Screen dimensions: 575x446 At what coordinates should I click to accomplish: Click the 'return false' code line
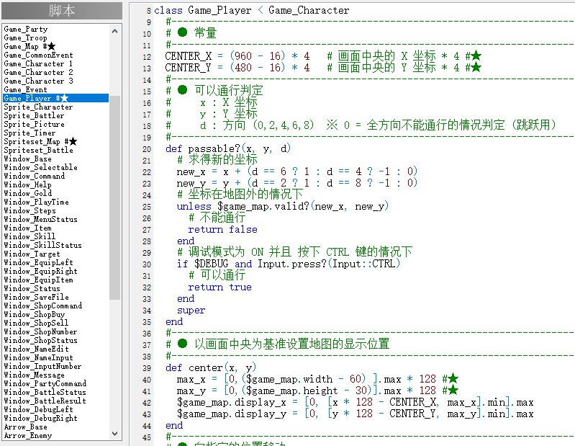222,229
